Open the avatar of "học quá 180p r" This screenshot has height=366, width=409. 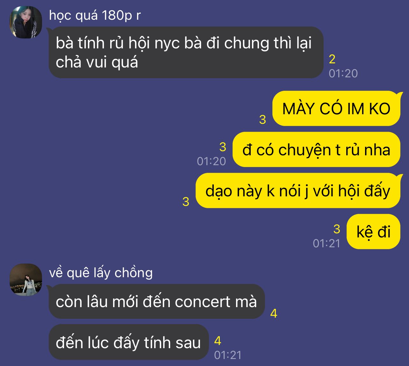point(26,22)
